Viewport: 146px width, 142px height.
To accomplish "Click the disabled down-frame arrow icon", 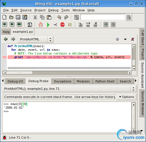I will point(113,25).
